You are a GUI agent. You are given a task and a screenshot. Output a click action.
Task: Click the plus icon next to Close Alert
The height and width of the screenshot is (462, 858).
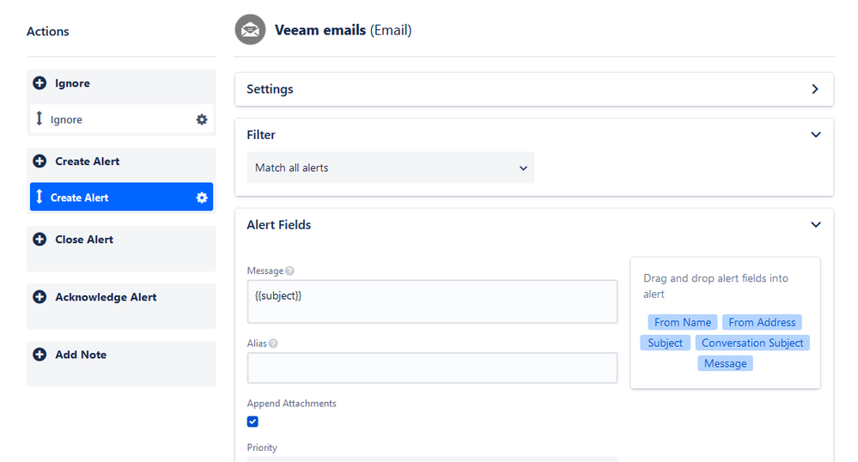click(40, 240)
